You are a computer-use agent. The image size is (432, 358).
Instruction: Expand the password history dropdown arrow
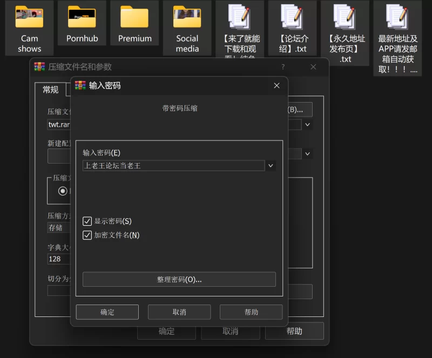(x=271, y=166)
